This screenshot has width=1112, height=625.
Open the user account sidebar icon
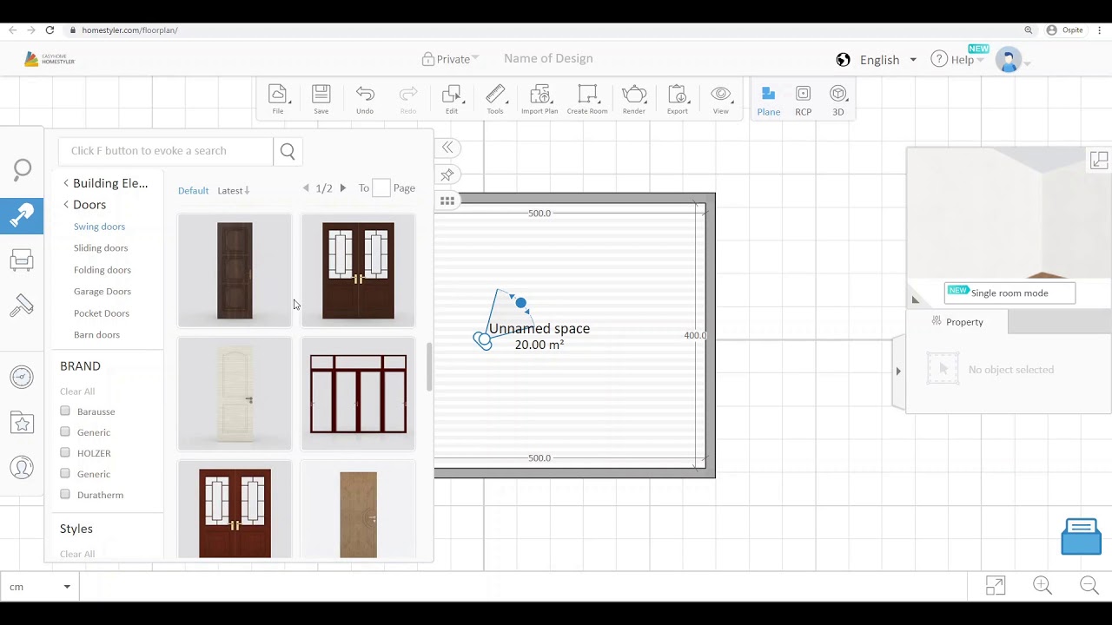[22, 468]
